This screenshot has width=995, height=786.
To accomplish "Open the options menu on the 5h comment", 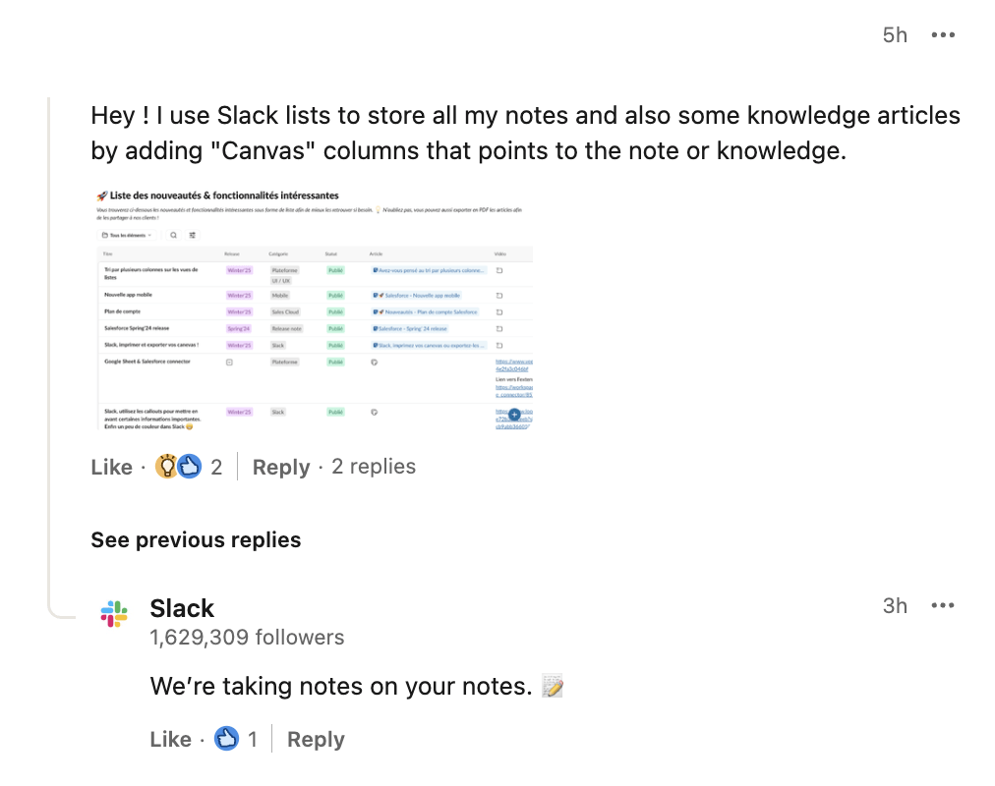I will (x=942, y=35).
